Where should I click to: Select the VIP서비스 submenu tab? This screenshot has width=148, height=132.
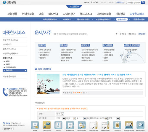point(67,19)
